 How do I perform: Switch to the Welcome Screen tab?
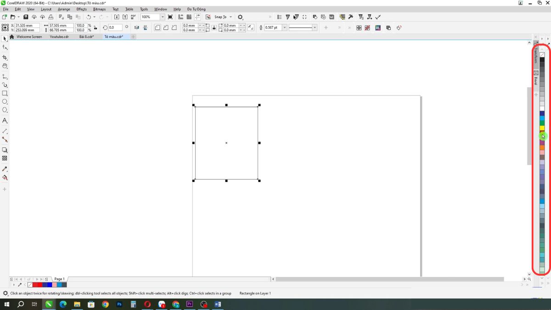29,37
